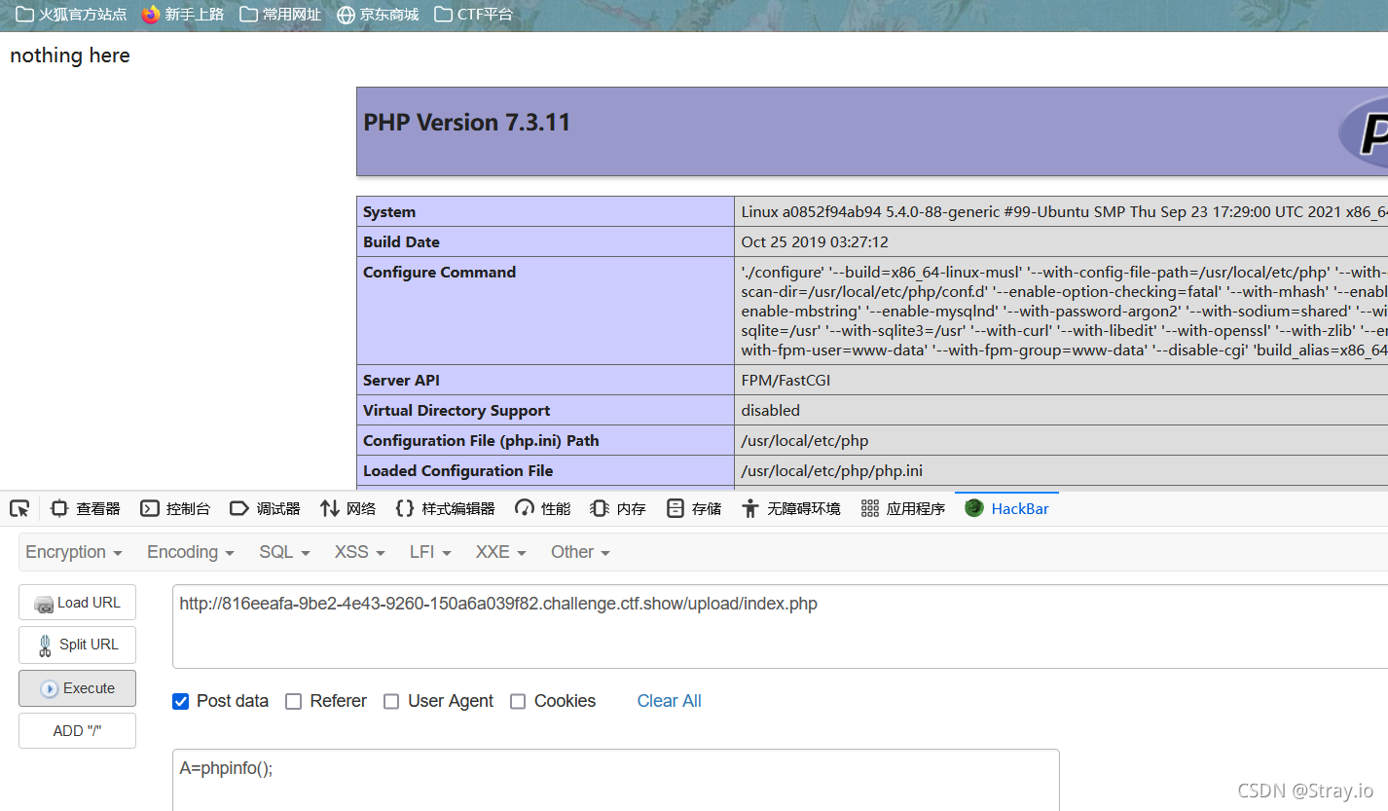Click the Split URL button
Image resolution: width=1388 pixels, height=811 pixels.
[x=77, y=645]
